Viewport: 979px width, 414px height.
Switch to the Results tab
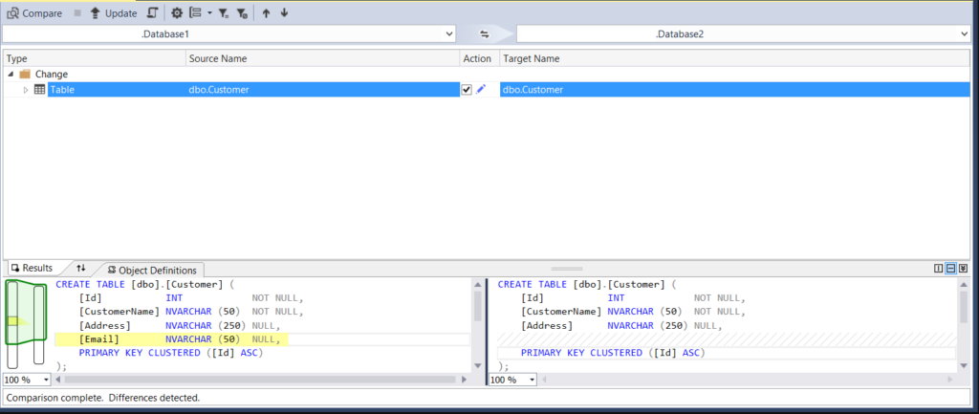[33, 268]
